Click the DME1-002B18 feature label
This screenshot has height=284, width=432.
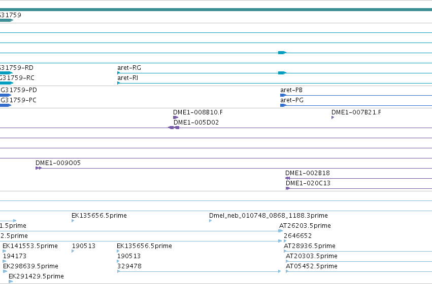click(x=308, y=173)
